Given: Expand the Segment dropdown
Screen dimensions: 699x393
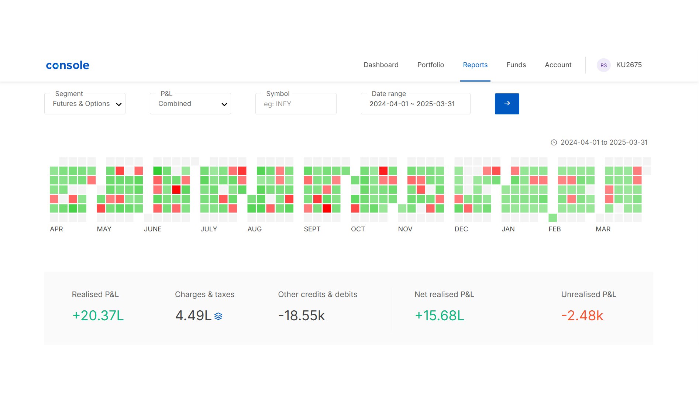Looking at the screenshot, I should click(x=85, y=104).
